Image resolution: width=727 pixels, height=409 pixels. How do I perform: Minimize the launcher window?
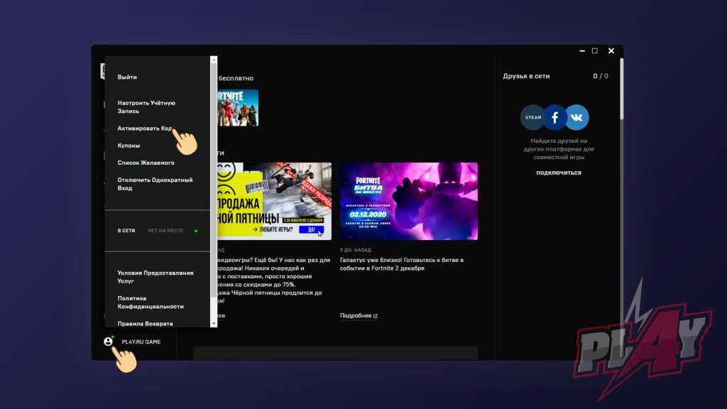(579, 50)
